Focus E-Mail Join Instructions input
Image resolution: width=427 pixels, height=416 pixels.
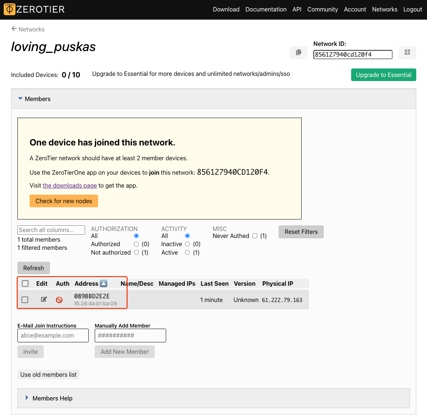[x=53, y=335]
